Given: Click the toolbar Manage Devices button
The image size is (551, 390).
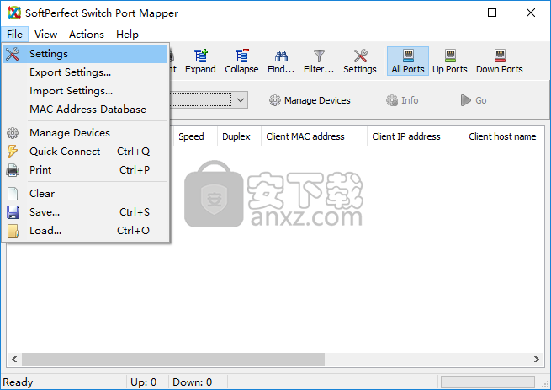Looking at the screenshot, I should click(x=310, y=100).
